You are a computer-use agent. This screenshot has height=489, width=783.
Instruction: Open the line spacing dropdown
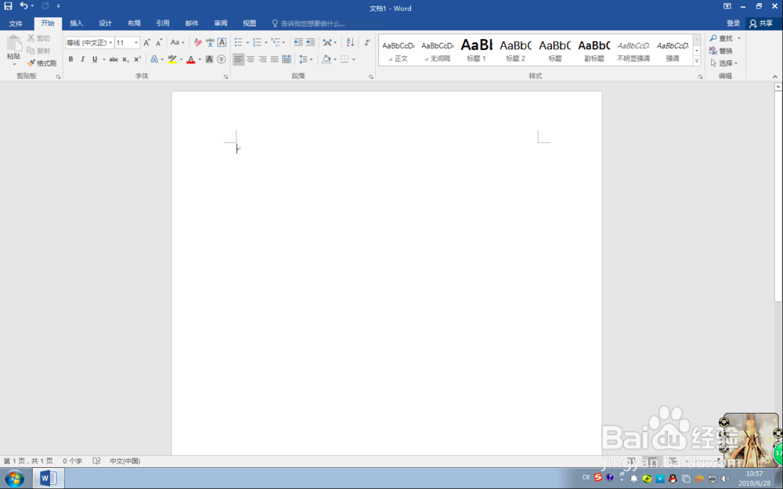306,59
